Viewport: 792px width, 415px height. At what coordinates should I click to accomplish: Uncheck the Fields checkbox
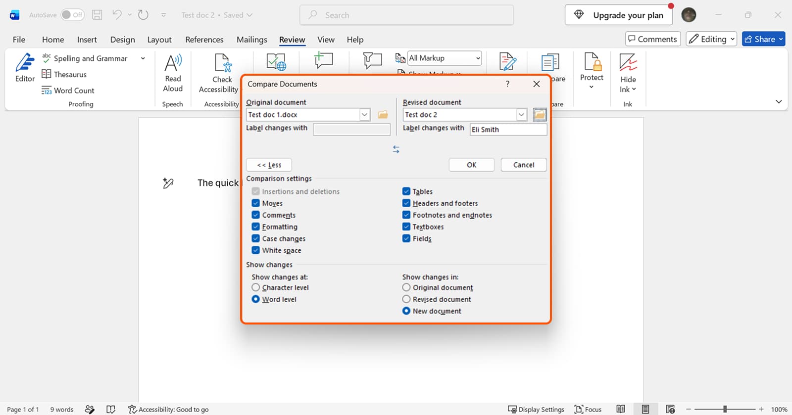406,238
